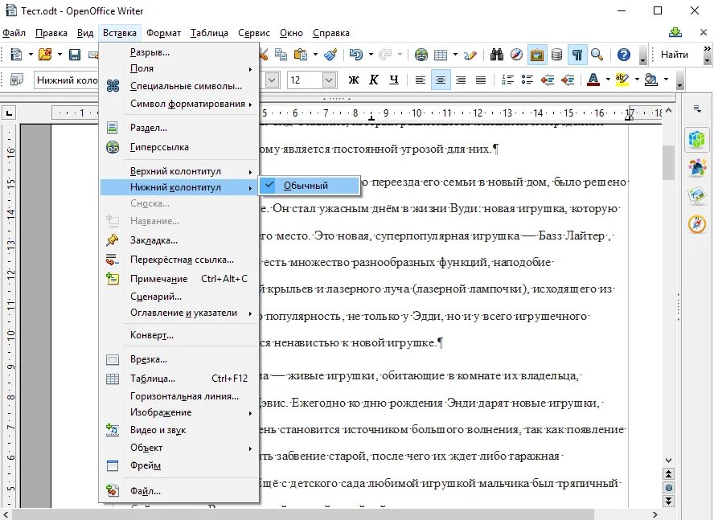Open the font size 12 dropdown

tap(329, 80)
